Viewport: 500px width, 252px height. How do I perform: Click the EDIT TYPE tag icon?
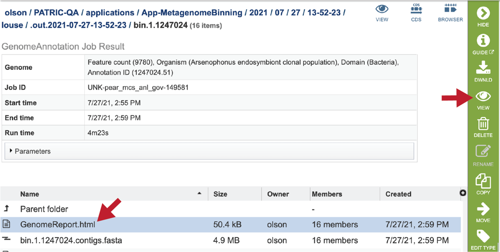pyautogui.click(x=483, y=237)
